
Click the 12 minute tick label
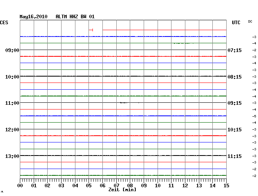coord(185,186)
